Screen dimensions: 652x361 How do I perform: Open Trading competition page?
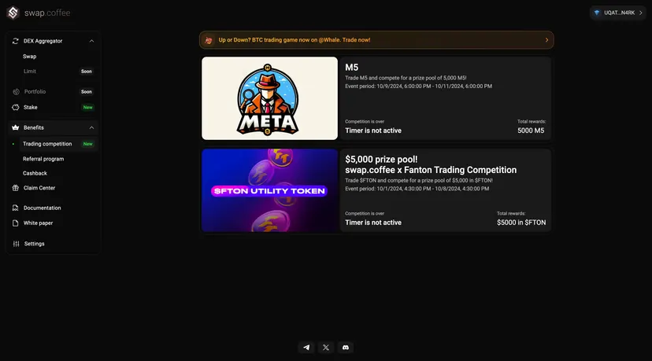[47, 144]
